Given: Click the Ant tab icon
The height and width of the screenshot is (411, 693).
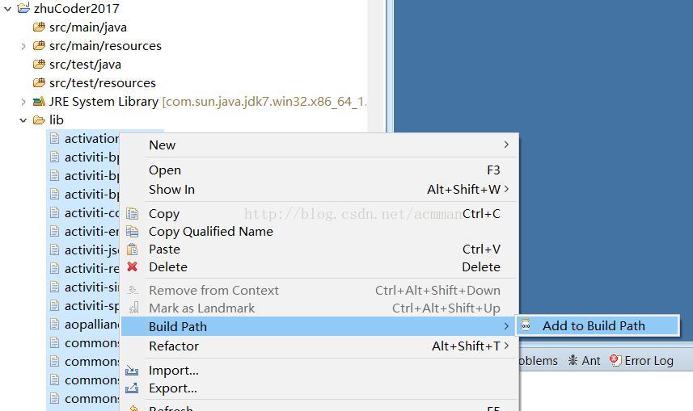Looking at the screenshot, I should [573, 360].
